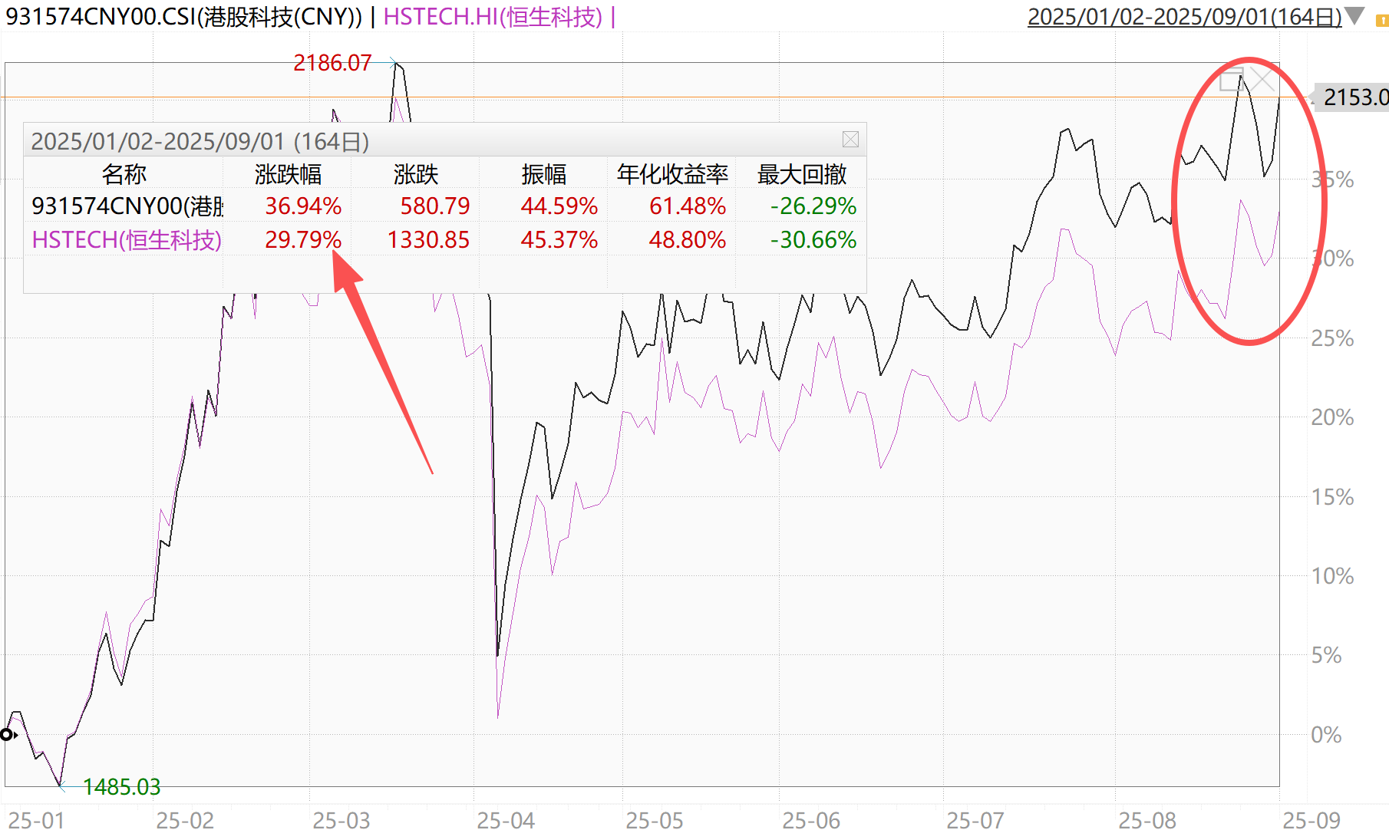Select the 931574CNY00.CSI title label
This screenshot has height=830, width=1389.
tap(184, 17)
